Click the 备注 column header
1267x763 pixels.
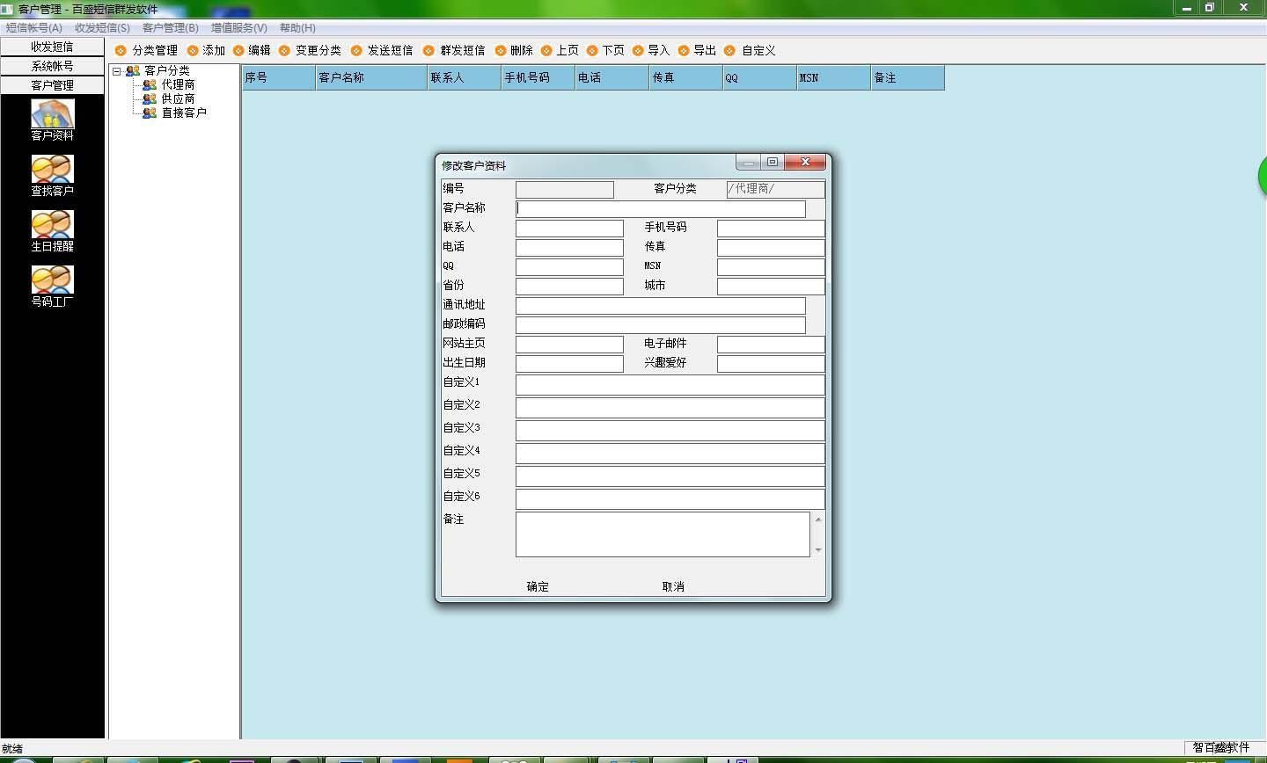(908, 77)
